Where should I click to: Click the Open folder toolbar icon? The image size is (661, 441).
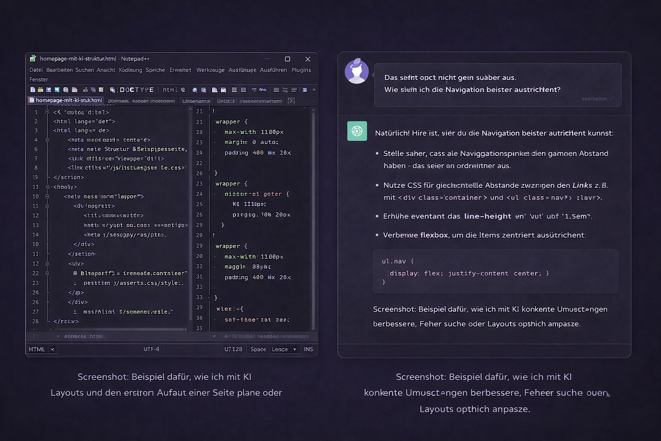(x=40, y=90)
